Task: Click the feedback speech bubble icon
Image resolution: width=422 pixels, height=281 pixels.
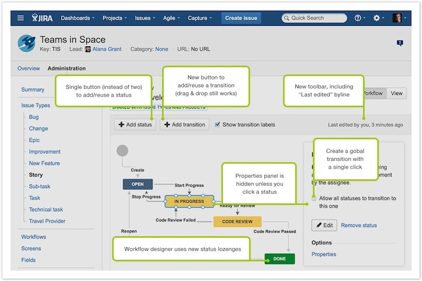Action: [399, 43]
